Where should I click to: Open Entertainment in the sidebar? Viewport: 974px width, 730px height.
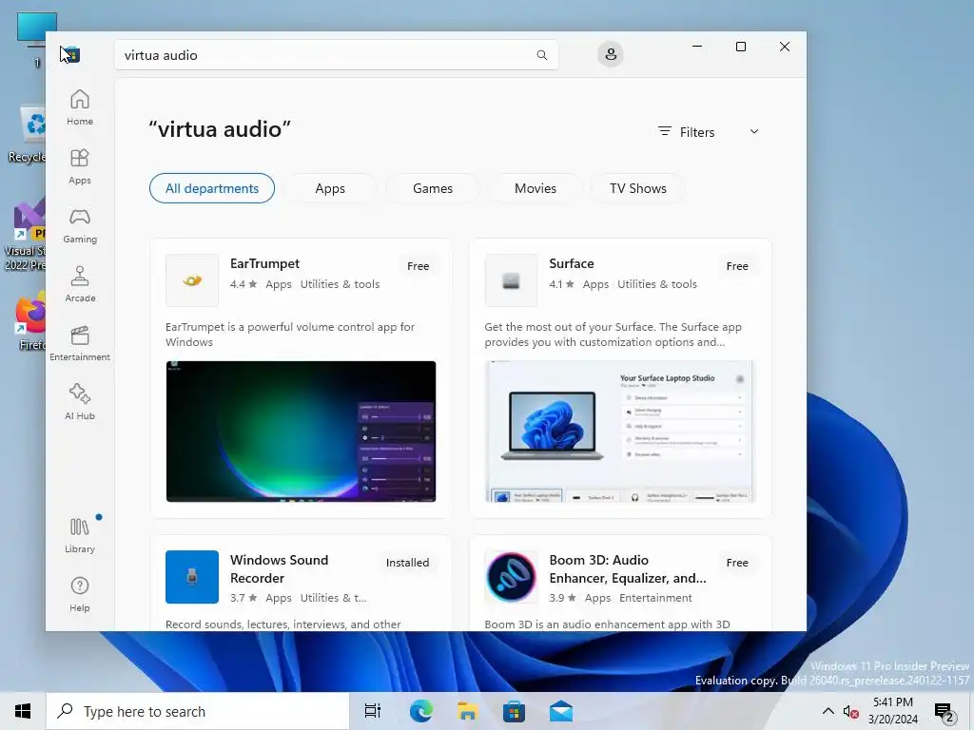point(80,343)
